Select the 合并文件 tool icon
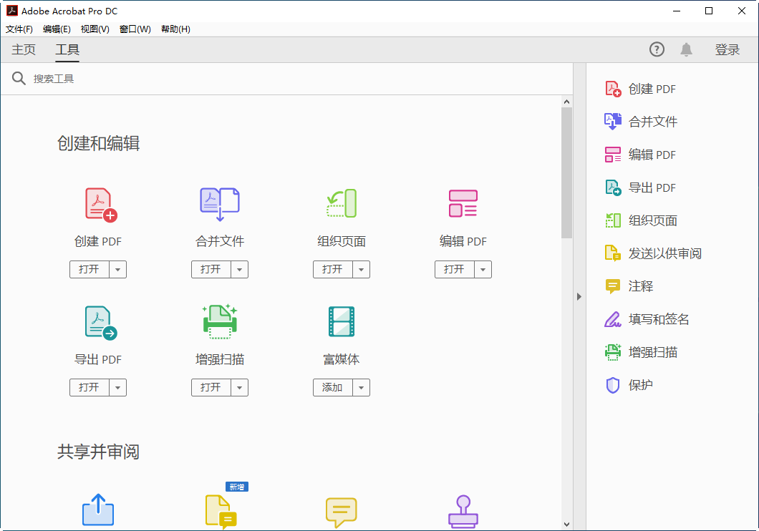759x531 pixels. (220, 204)
